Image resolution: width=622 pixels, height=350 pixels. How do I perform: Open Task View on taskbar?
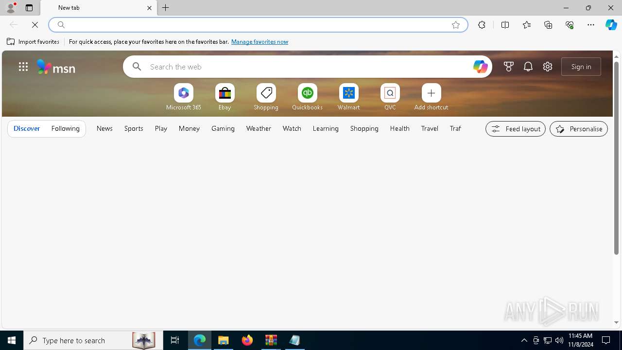(175, 340)
